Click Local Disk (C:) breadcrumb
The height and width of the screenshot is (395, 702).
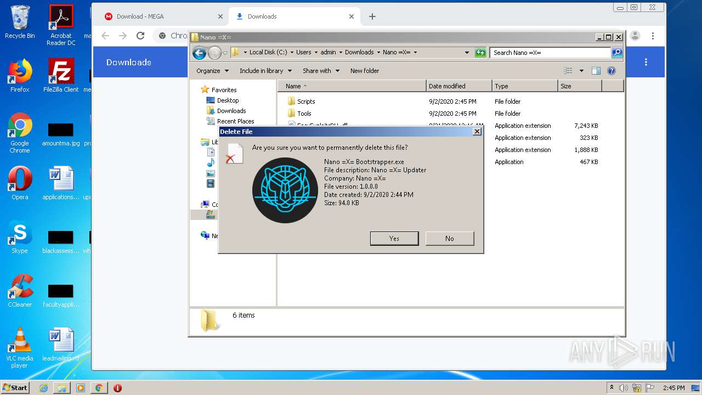click(268, 53)
